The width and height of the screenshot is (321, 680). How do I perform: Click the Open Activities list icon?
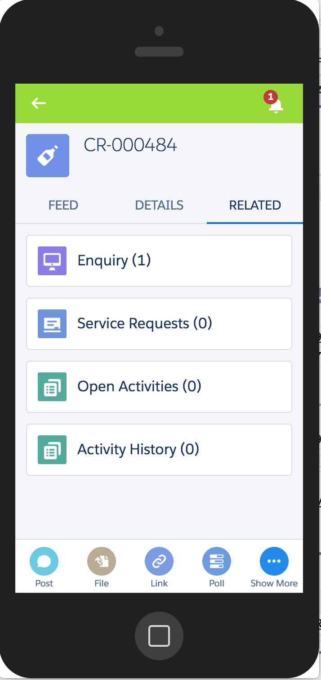point(52,387)
